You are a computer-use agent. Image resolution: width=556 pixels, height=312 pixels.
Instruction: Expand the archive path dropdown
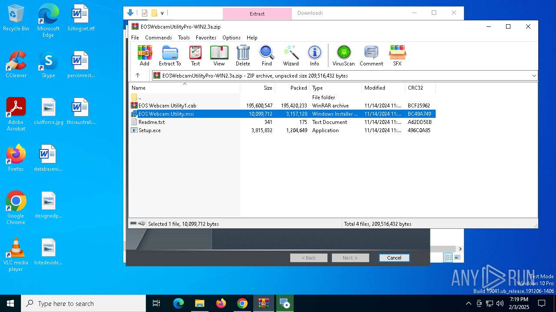pos(534,75)
